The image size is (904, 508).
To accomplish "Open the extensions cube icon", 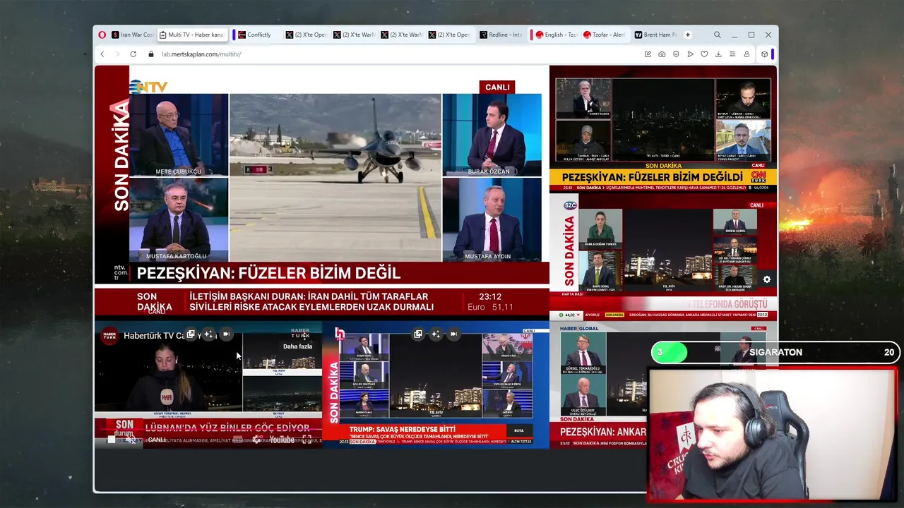I will [x=764, y=54].
